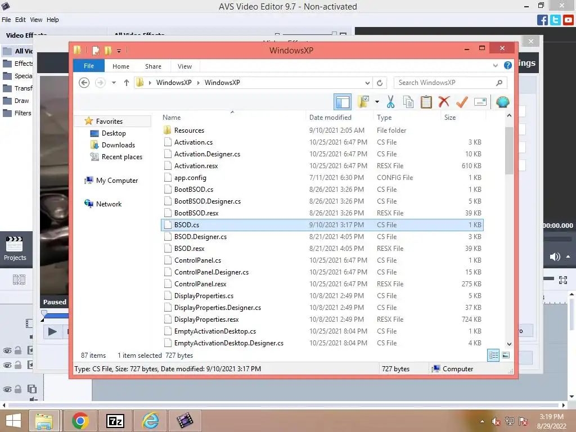Click the AVS fullscreen preview icon
Viewport: 576px width, 432px height.
click(x=562, y=280)
